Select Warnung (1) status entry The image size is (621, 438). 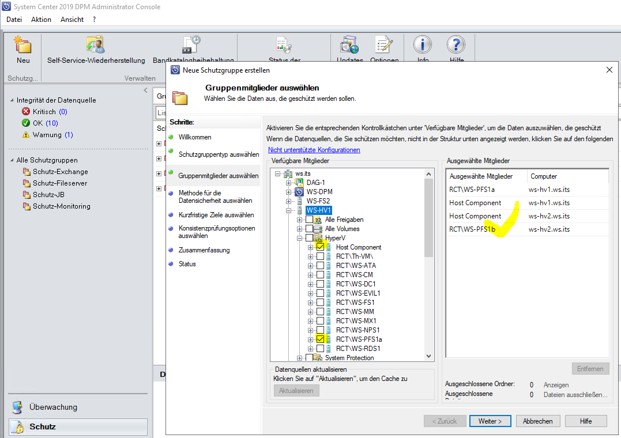coord(47,135)
